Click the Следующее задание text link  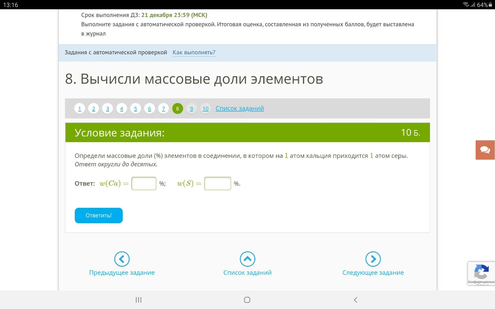pyautogui.click(x=373, y=273)
